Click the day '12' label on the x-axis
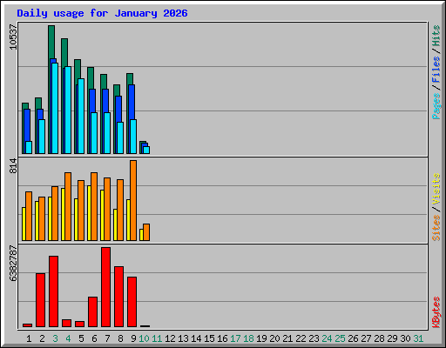This screenshot has height=348, width=446. pyautogui.click(x=170, y=338)
